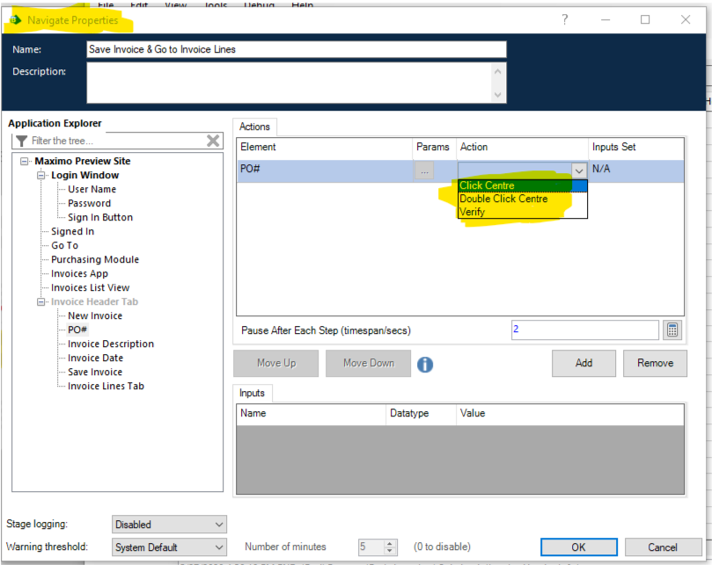Click the Cancel button
The image size is (712, 565).
click(663, 547)
